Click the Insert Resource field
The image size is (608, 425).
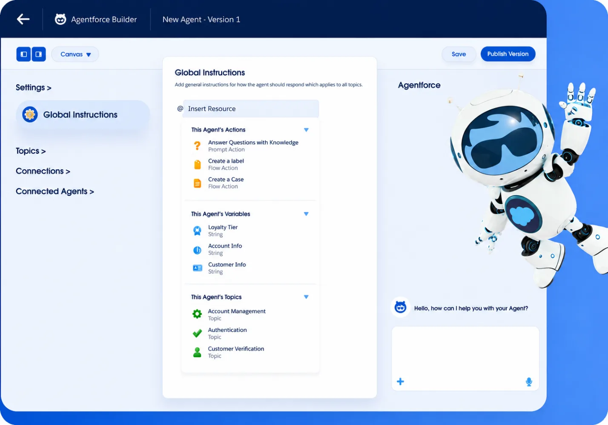tap(251, 108)
